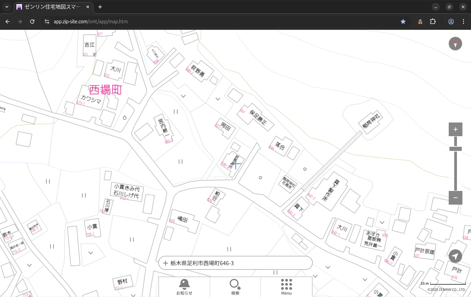Open the Chrome profile menu
Screen dimensions: 471x297
point(451,22)
